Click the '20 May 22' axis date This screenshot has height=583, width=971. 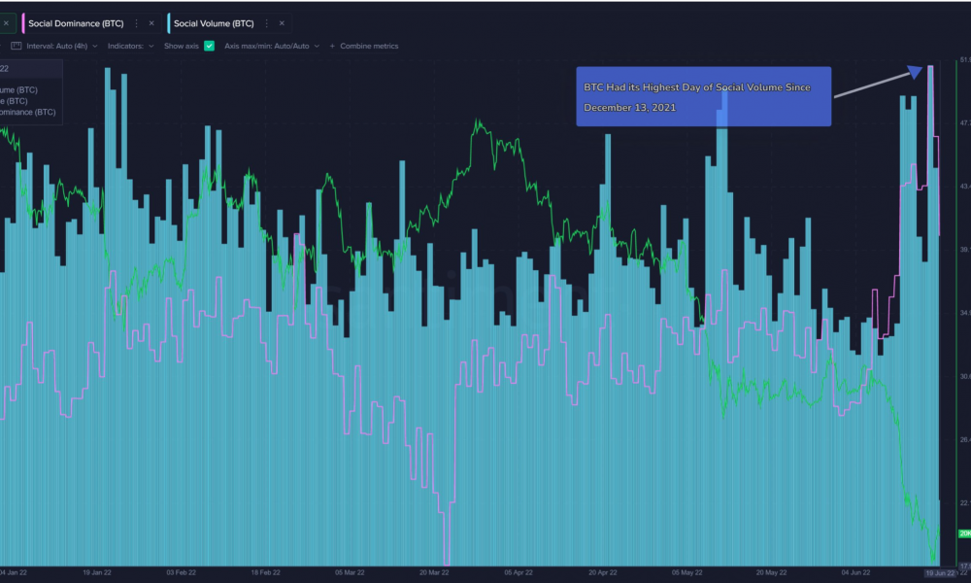point(771,572)
